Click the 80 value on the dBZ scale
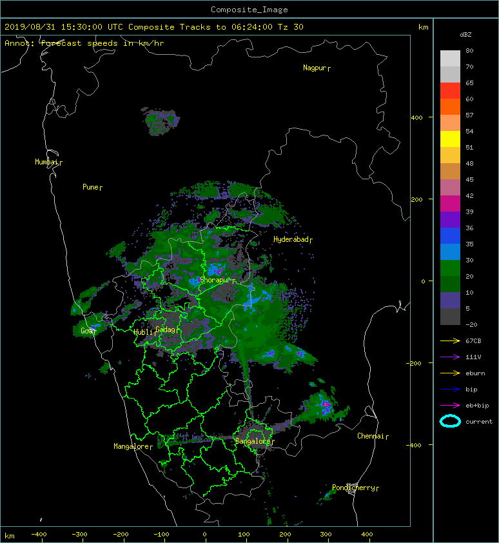This screenshot has height=543, width=499. (x=469, y=50)
